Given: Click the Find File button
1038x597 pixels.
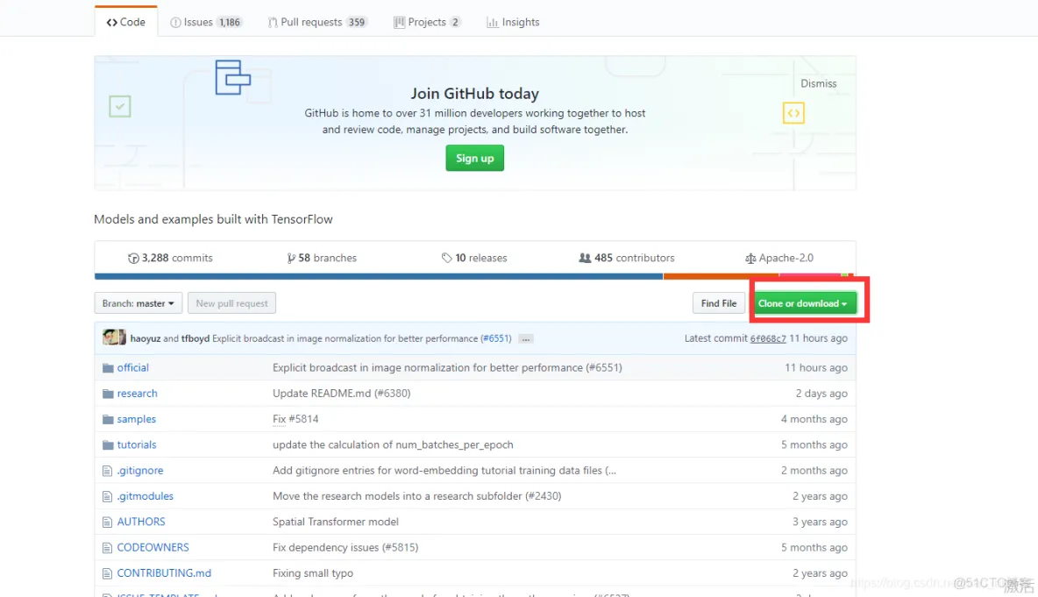Looking at the screenshot, I should tap(718, 303).
